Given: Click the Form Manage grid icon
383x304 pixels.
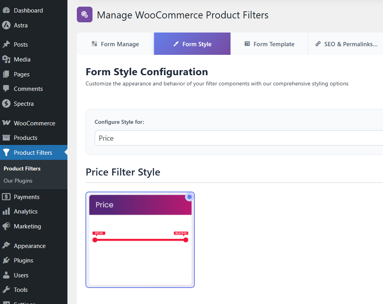Looking at the screenshot, I should [94, 44].
